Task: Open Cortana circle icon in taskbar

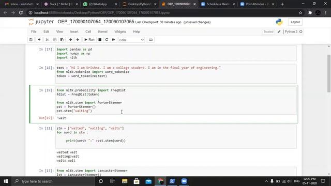Action: point(101,181)
